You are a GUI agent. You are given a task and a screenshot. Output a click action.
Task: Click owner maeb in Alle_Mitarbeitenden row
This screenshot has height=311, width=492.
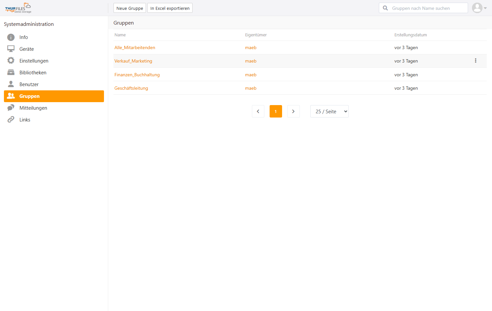tap(251, 47)
